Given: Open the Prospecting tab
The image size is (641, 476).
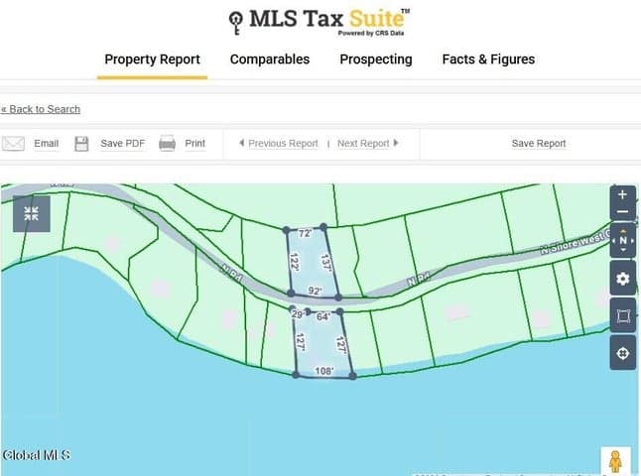Looking at the screenshot, I should coord(376,59).
